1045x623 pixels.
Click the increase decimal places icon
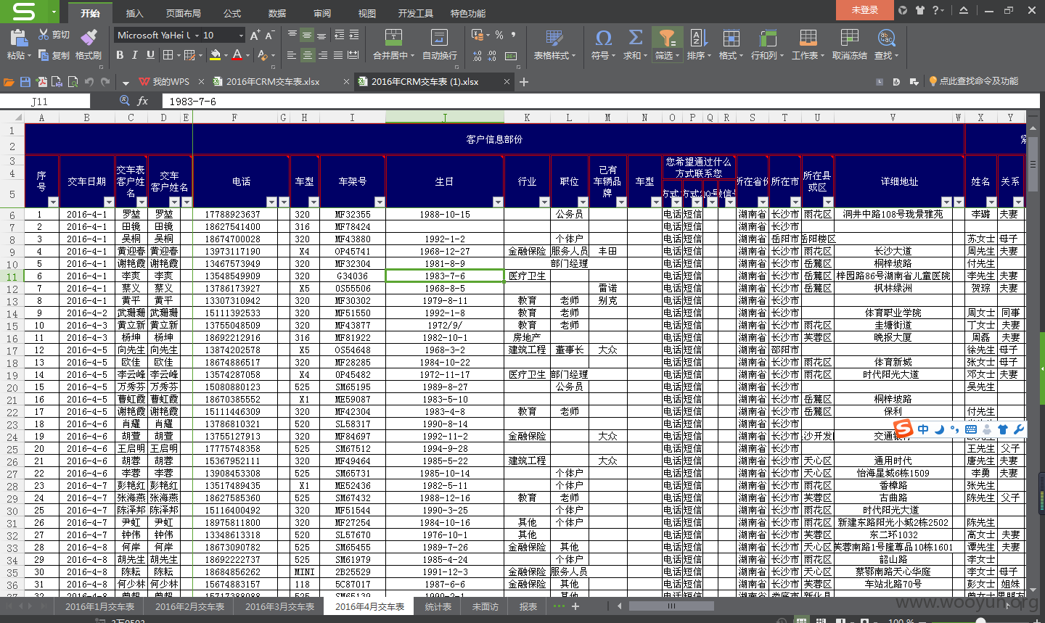tap(478, 56)
